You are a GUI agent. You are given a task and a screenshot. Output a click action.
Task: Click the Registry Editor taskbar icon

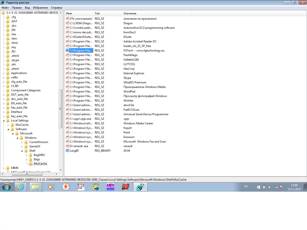click(140, 187)
